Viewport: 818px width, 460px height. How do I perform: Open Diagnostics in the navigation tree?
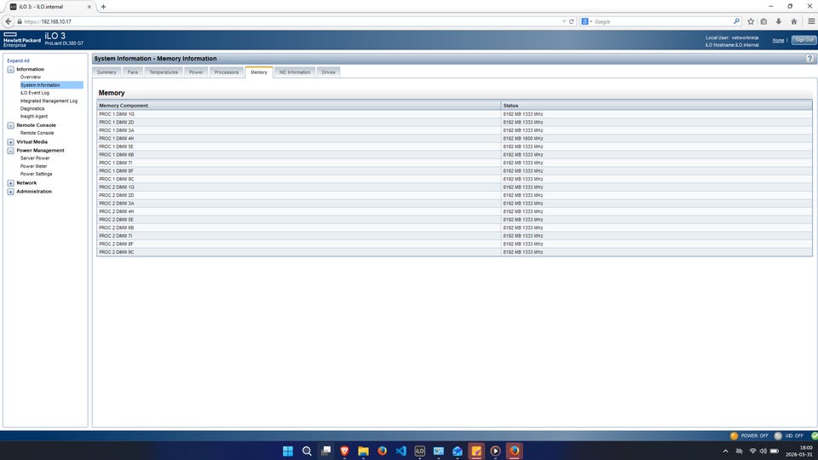click(32, 108)
